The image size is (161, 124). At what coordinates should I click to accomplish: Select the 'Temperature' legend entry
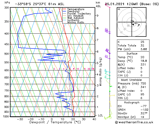click(x=76, y=9)
